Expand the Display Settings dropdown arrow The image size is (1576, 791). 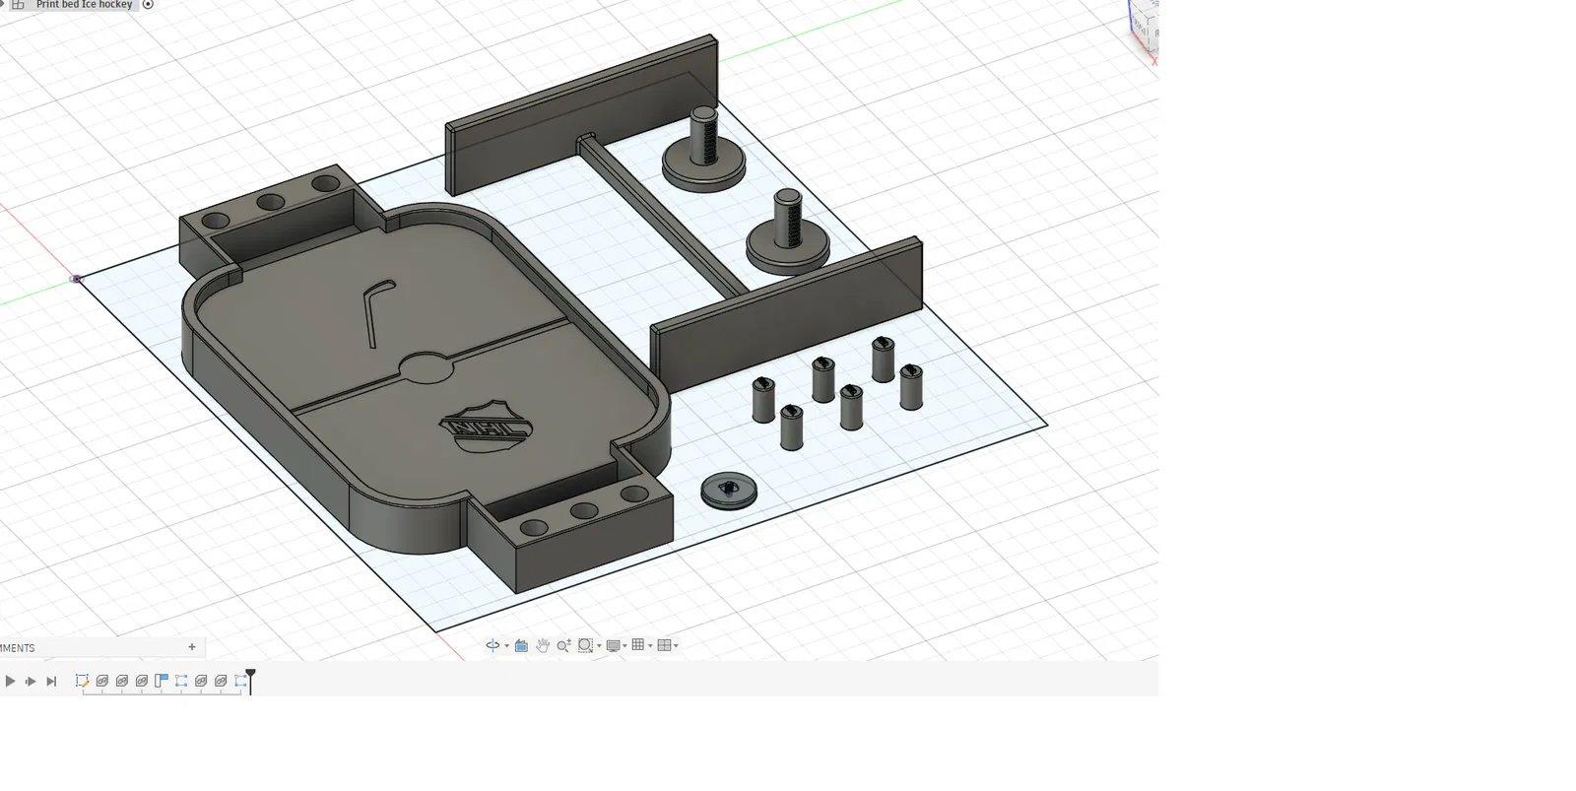tap(624, 646)
